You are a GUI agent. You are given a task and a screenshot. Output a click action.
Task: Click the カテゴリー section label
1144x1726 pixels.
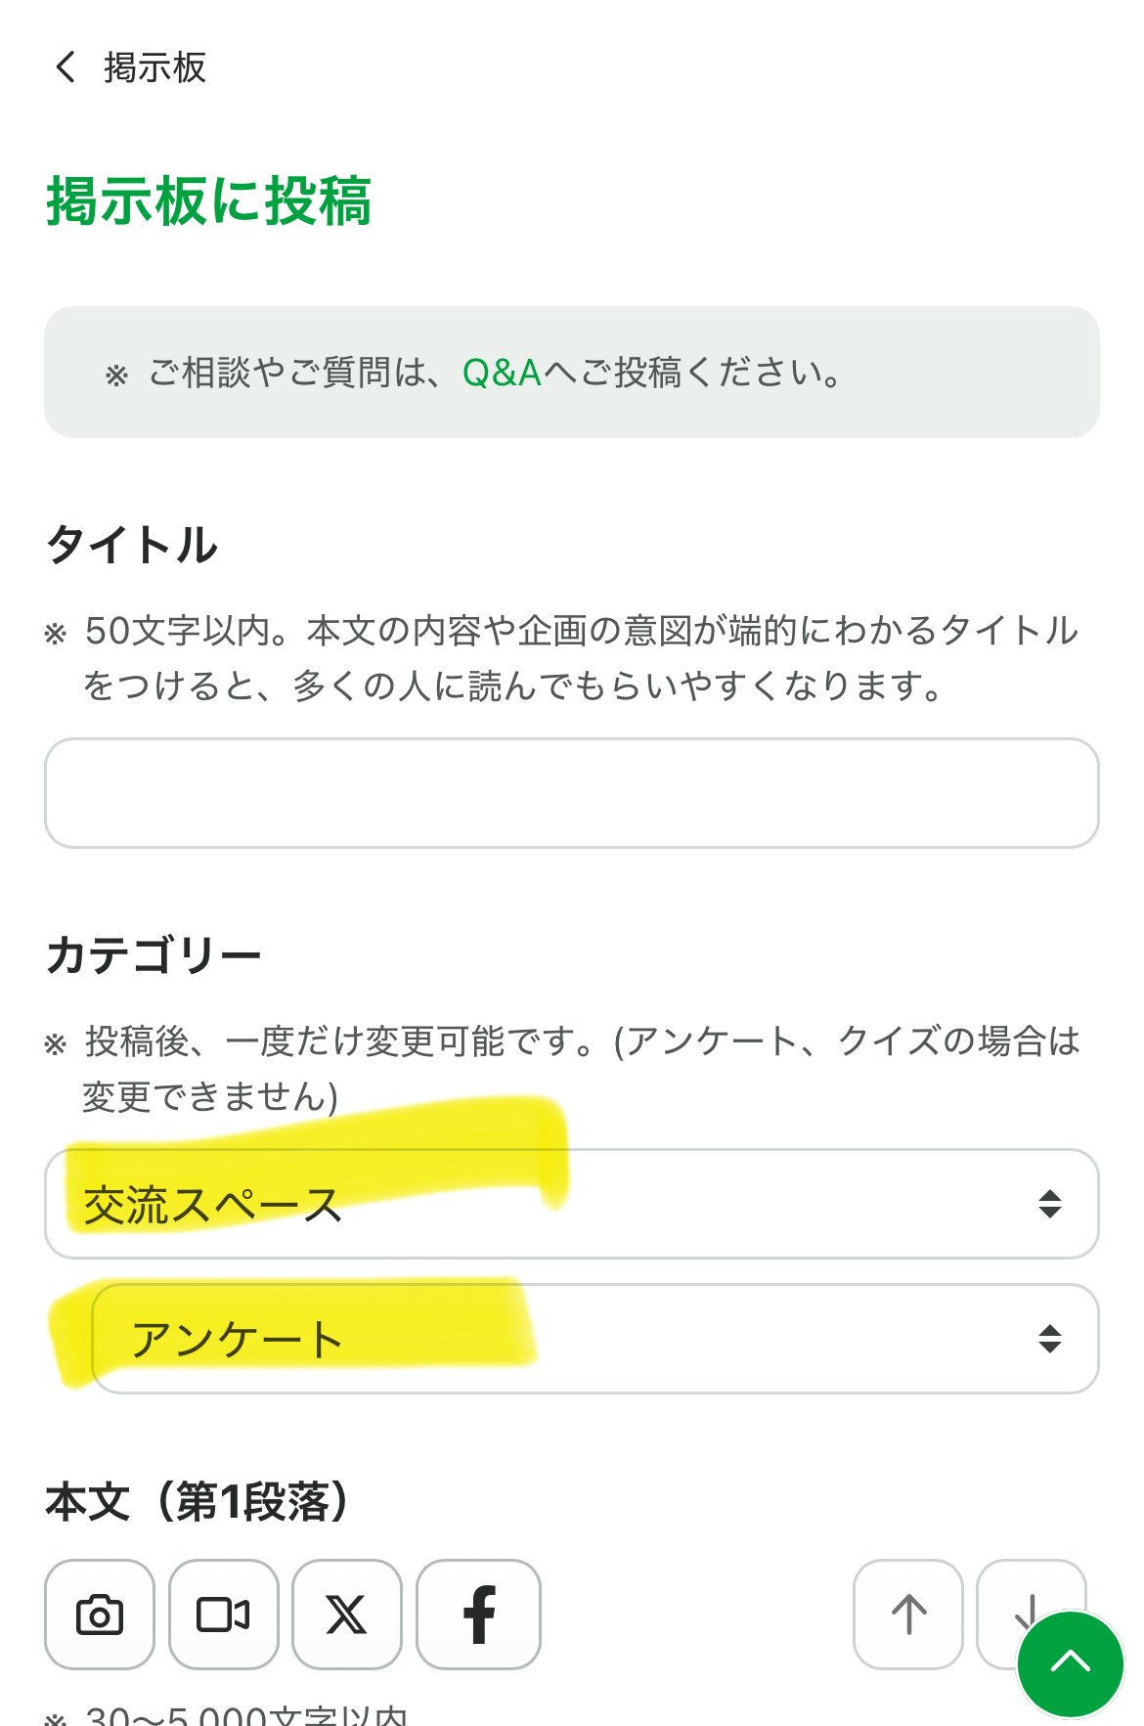[x=154, y=955]
